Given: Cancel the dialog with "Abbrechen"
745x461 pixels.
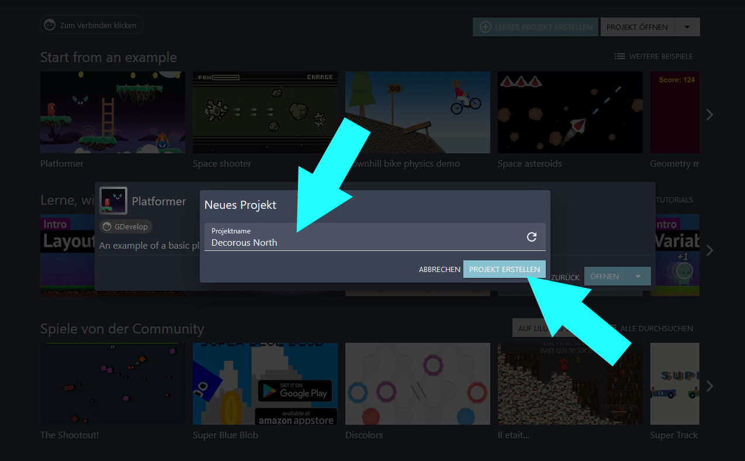Looking at the screenshot, I should [x=439, y=270].
